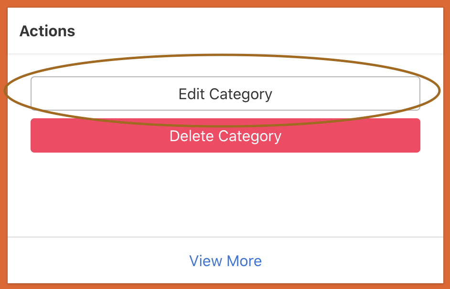Click the "Edit Category" text label
450x289 pixels.
pyautogui.click(x=225, y=94)
